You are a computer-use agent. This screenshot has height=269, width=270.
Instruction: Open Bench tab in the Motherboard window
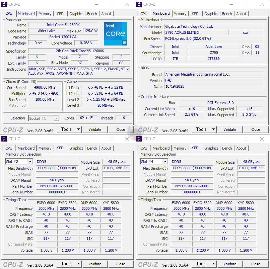point(227,14)
